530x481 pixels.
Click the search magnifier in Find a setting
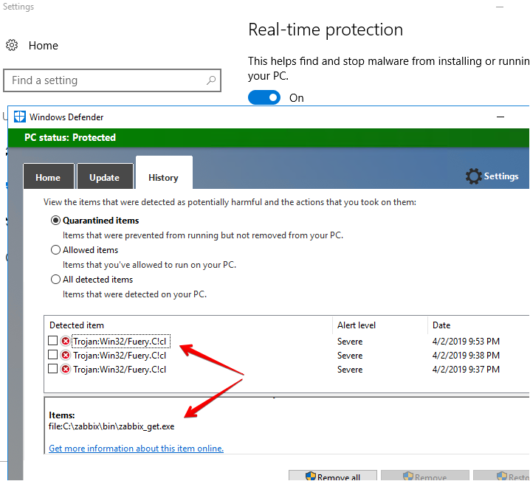[x=211, y=80]
